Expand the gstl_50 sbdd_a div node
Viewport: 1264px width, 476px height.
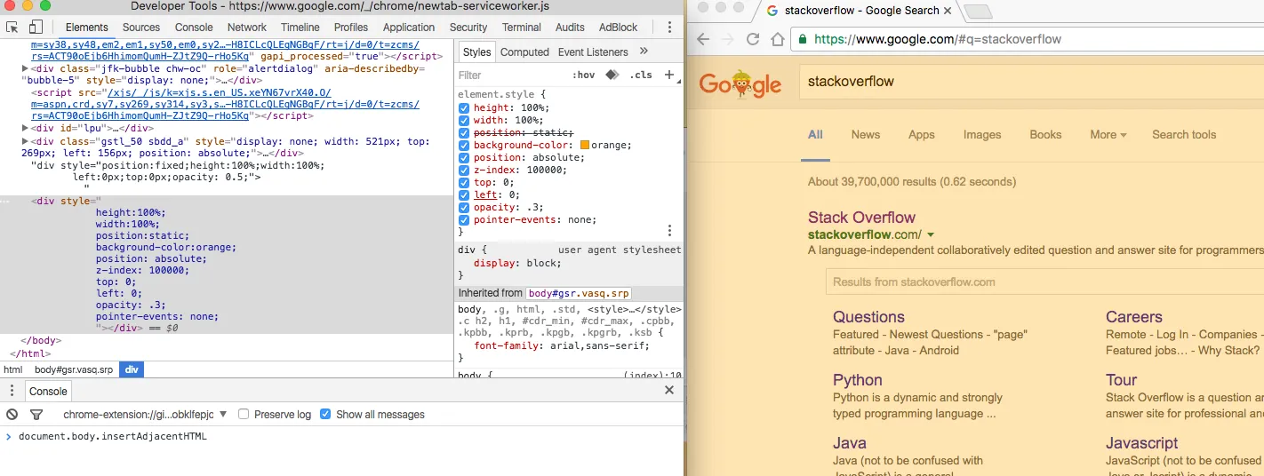(x=25, y=141)
